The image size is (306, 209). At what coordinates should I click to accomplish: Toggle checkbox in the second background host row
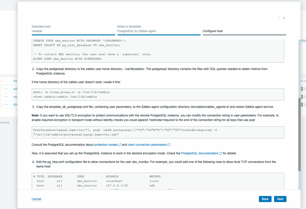click(x=0, y=97)
